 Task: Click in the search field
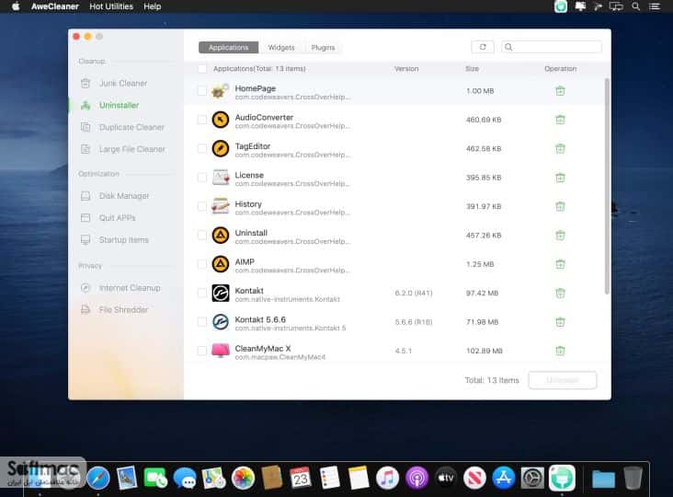551,47
